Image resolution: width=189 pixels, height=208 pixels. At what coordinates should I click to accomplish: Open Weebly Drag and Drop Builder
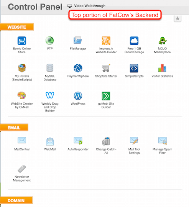(50, 95)
